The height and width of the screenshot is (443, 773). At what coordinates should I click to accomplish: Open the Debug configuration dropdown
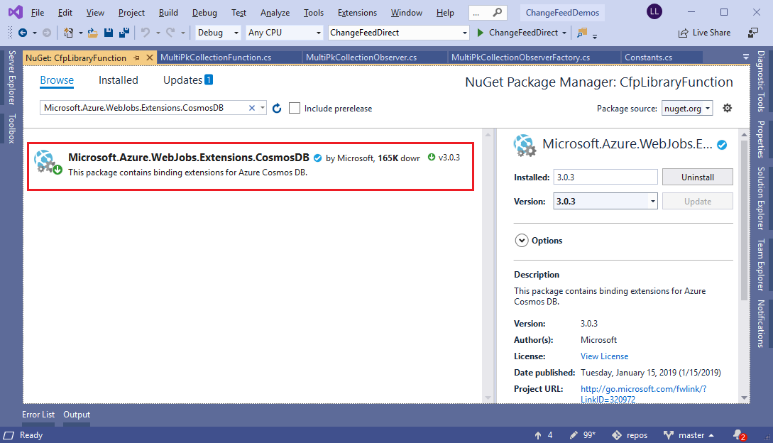pos(218,33)
